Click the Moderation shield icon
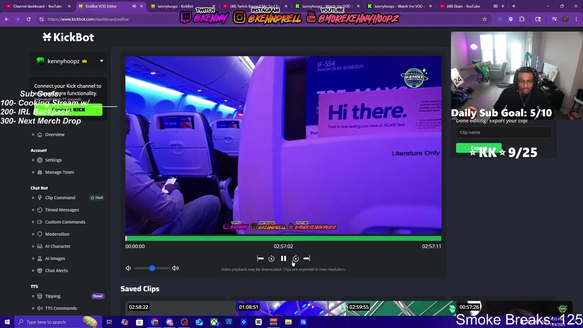The width and height of the screenshot is (583, 328). pyautogui.click(x=40, y=234)
